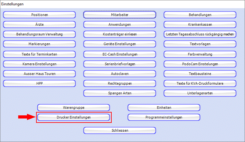The height and width of the screenshot is (142, 245).
Task: Open Programmeinstellungen
Action: [164, 117]
